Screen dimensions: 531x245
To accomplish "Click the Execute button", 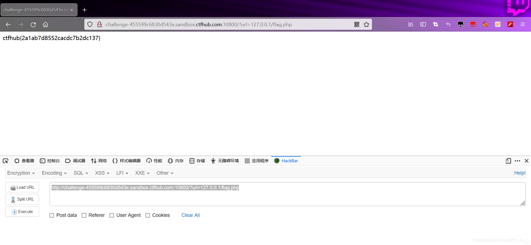I will click(x=22, y=212).
